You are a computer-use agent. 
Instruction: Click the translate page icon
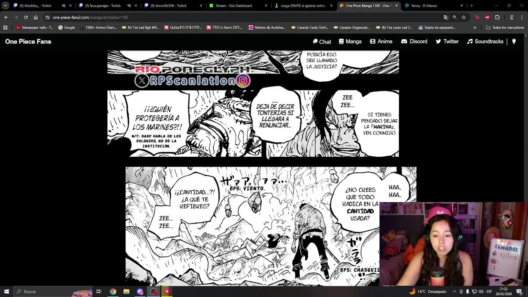click(x=446, y=17)
